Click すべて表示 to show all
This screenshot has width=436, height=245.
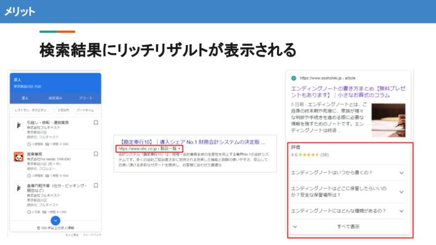tap(348, 227)
